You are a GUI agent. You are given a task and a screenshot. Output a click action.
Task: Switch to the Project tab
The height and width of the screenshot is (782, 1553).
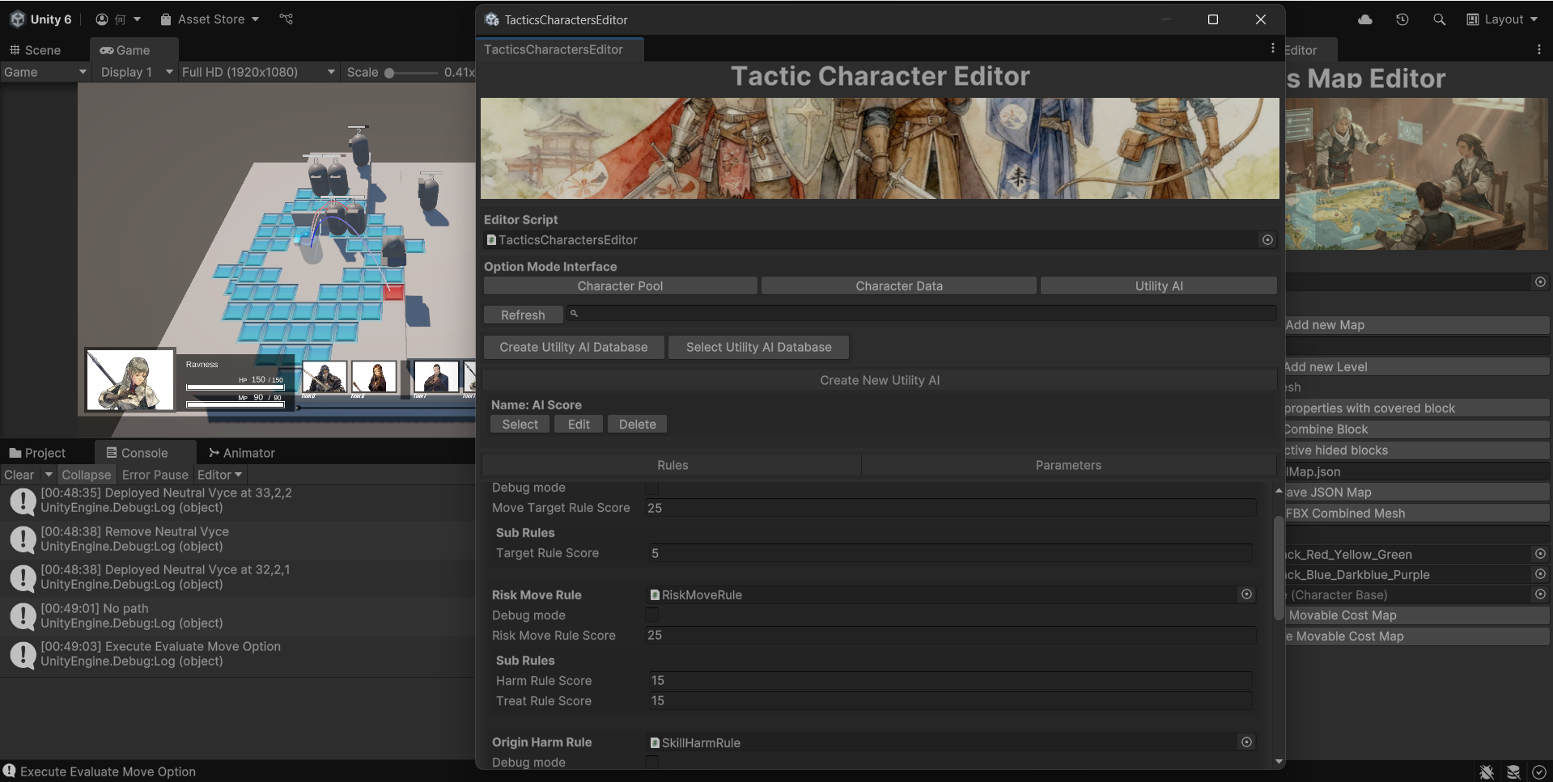(x=37, y=453)
